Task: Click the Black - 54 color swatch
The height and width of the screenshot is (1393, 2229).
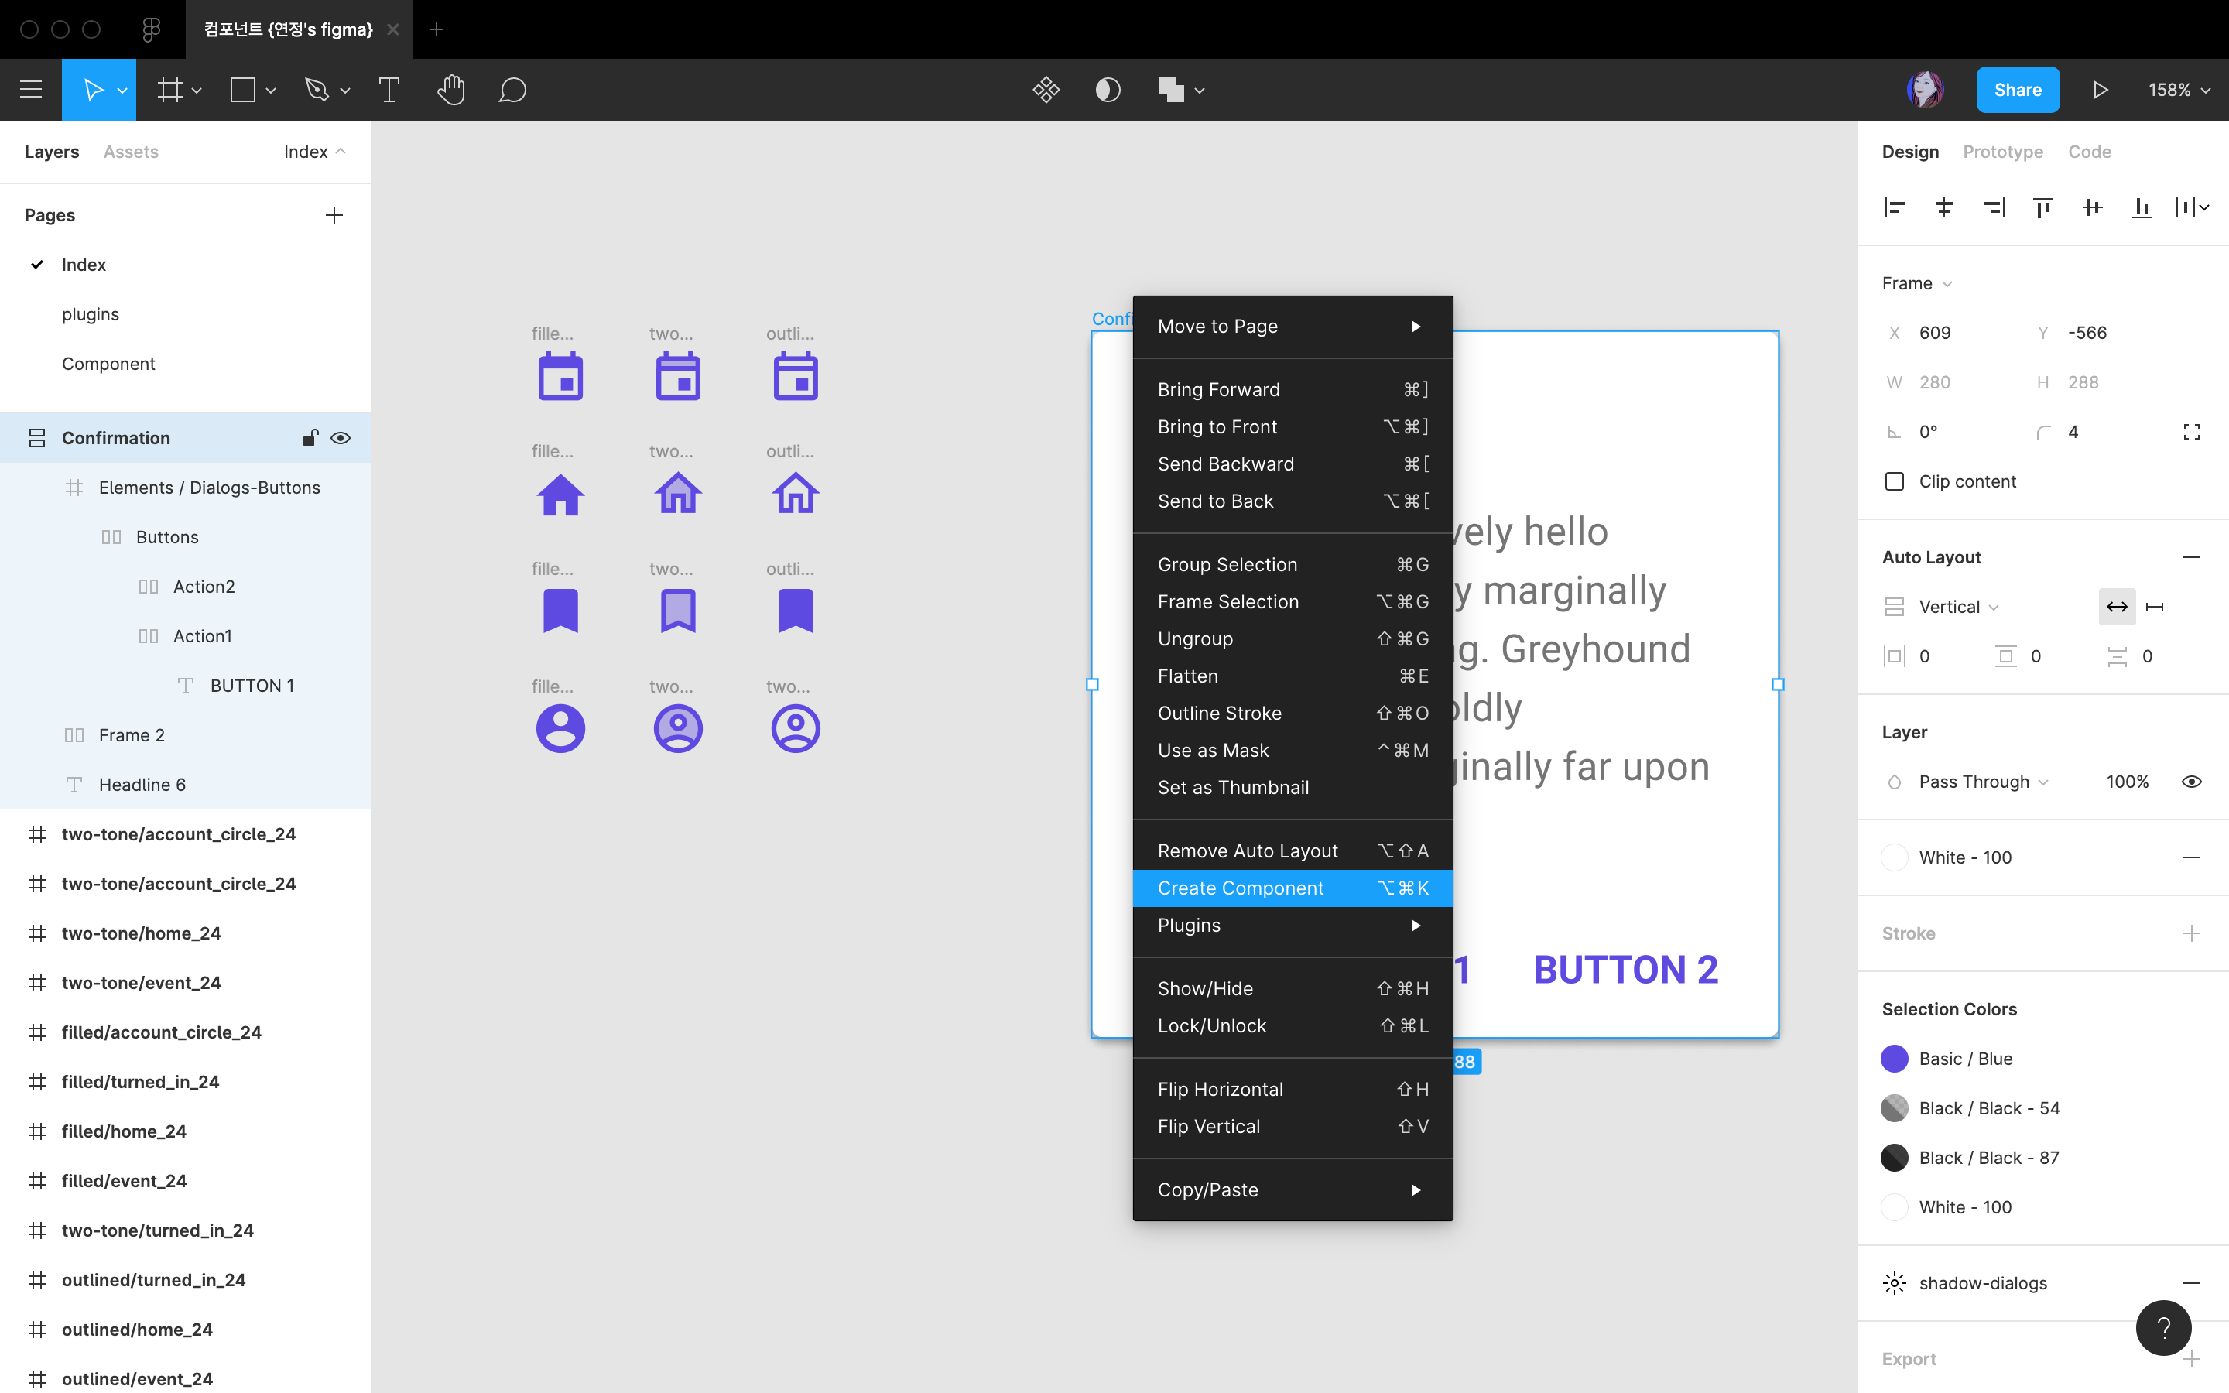Action: click(1894, 1108)
